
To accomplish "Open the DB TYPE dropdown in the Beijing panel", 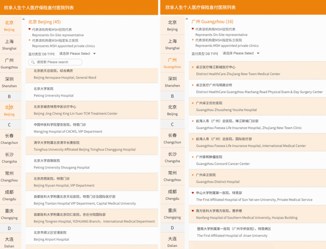I will pyautogui.click(x=78, y=54).
